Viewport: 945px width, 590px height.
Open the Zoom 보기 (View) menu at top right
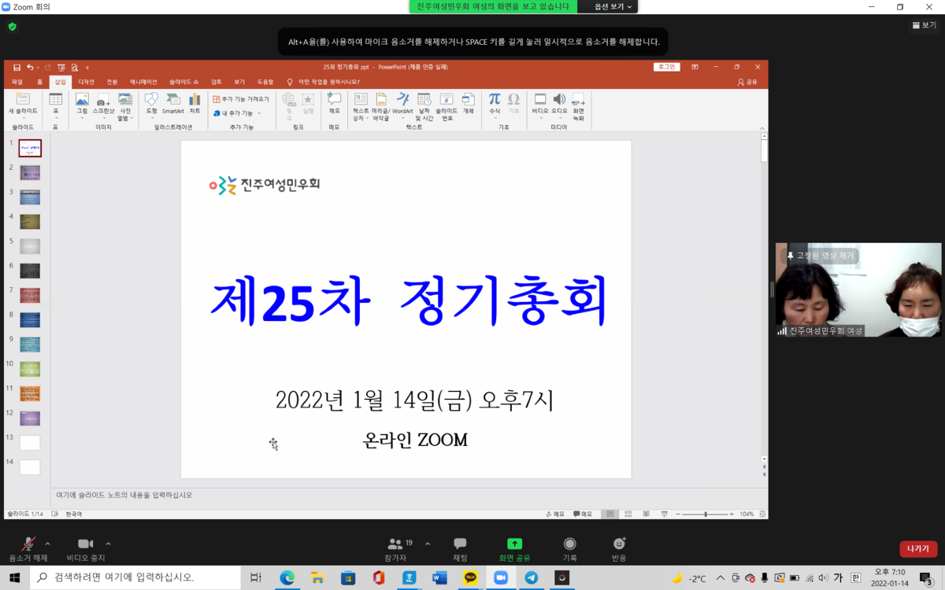tap(926, 25)
